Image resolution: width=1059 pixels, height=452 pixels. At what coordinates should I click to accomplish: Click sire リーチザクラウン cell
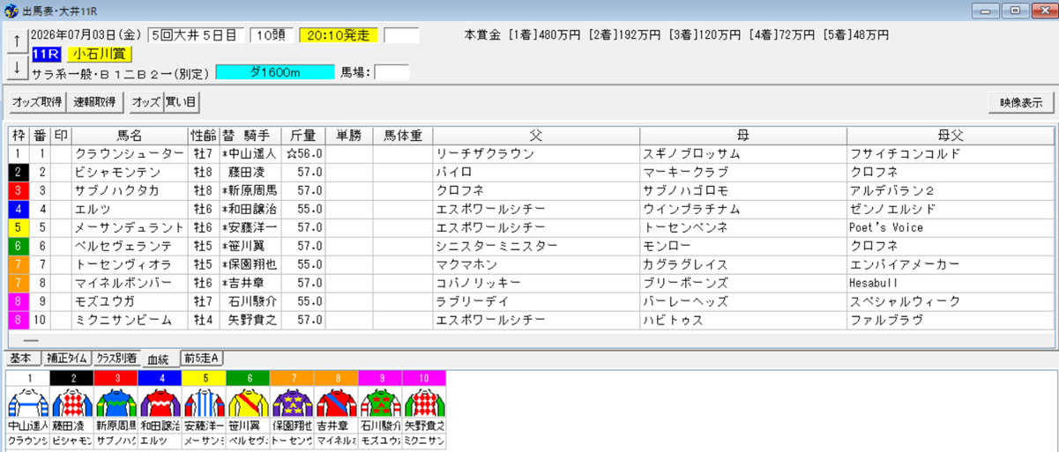tap(536, 153)
